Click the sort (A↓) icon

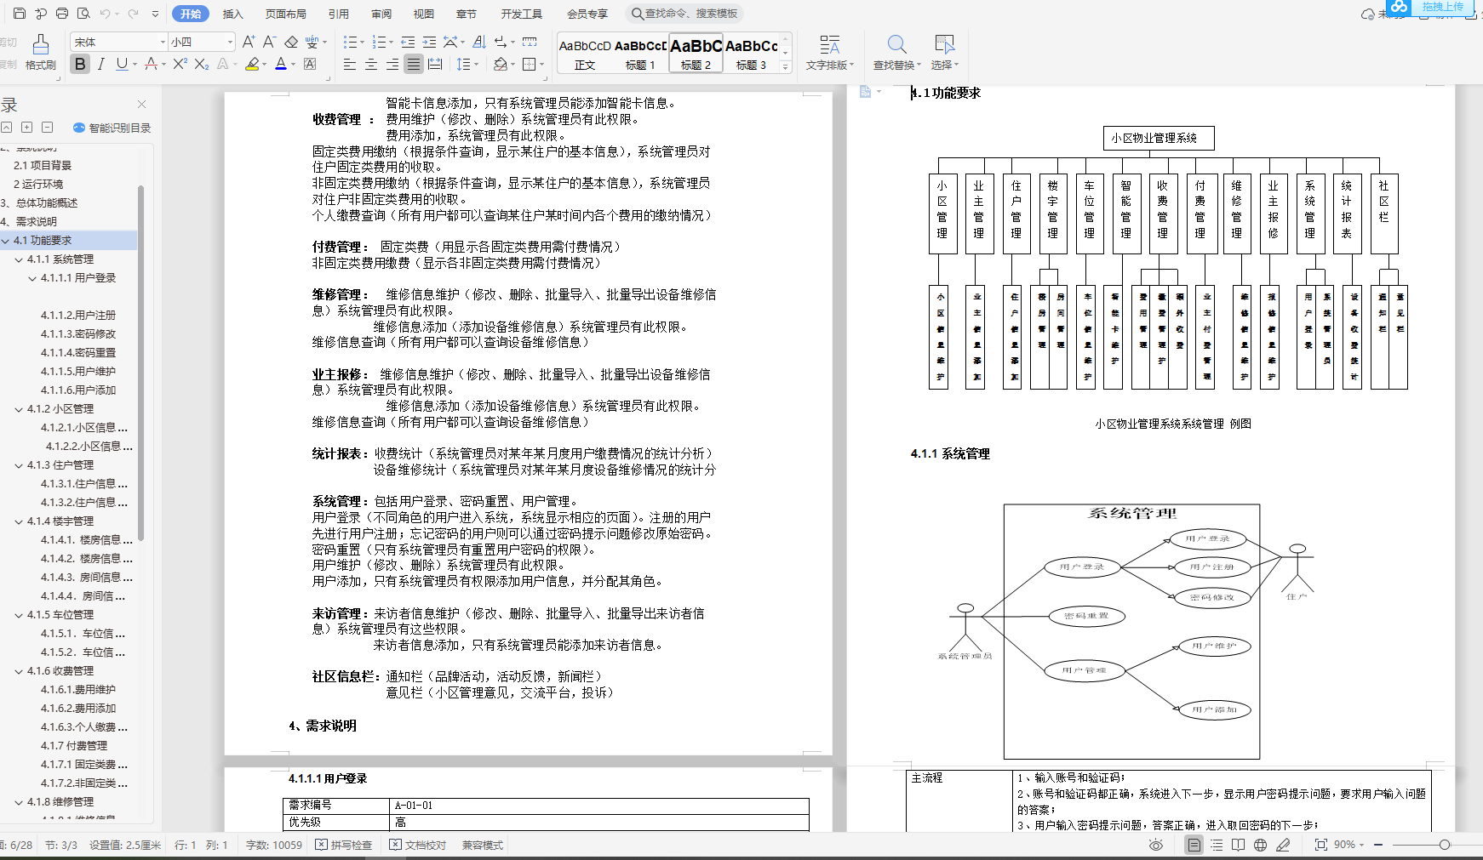coord(479,42)
